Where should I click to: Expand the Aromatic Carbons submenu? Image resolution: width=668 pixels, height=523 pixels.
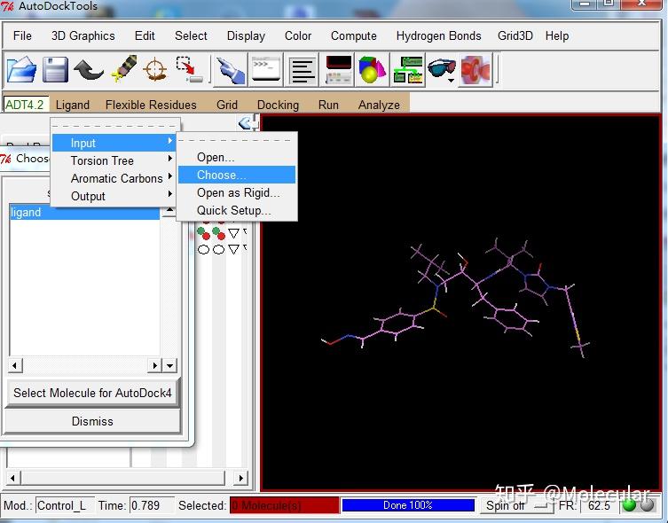pos(115,178)
